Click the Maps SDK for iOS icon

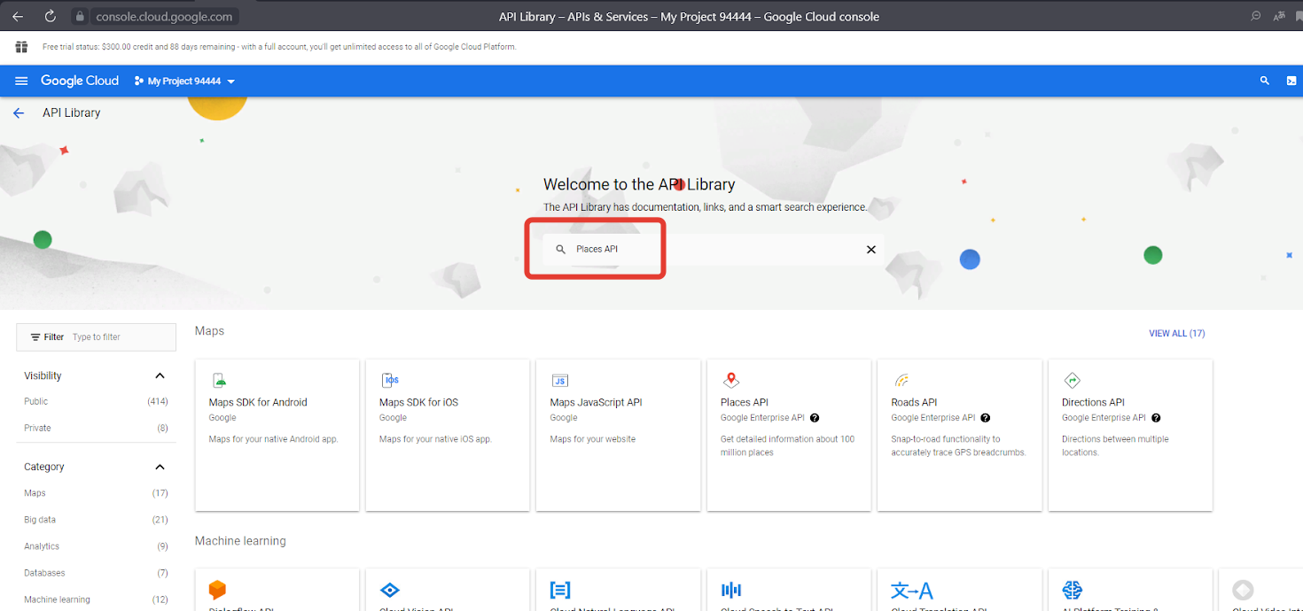390,381
